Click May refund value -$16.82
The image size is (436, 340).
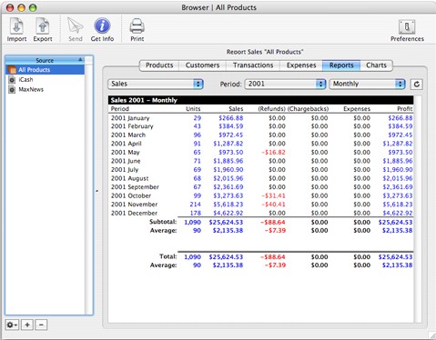(x=273, y=152)
